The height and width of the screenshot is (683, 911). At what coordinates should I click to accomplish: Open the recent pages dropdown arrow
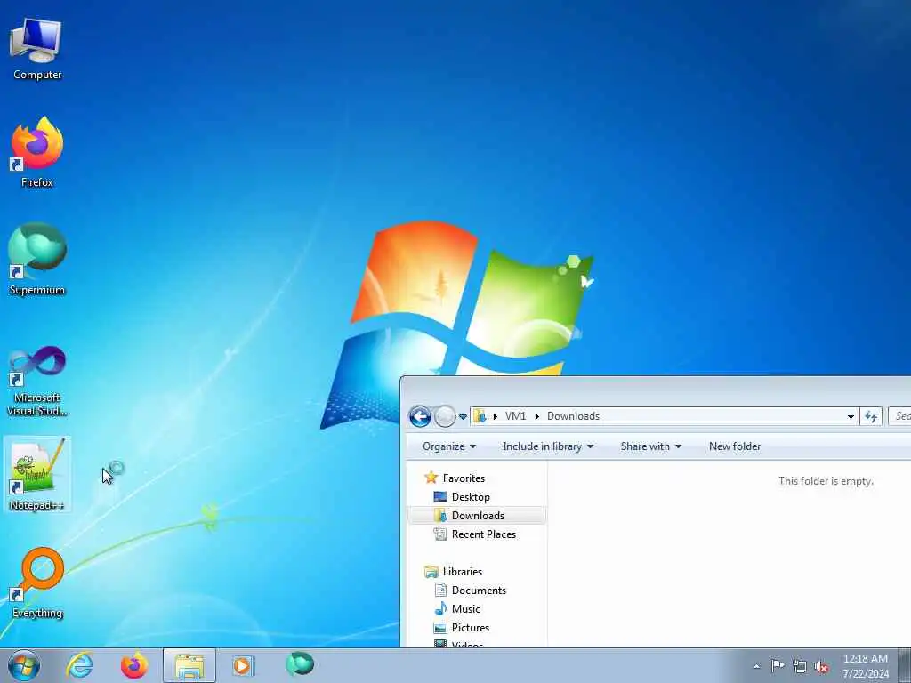click(463, 416)
